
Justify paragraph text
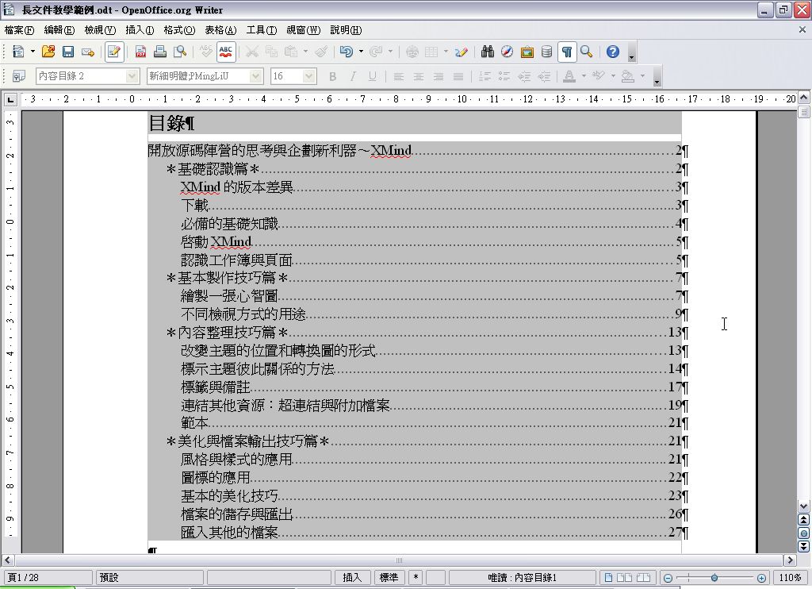coord(458,76)
